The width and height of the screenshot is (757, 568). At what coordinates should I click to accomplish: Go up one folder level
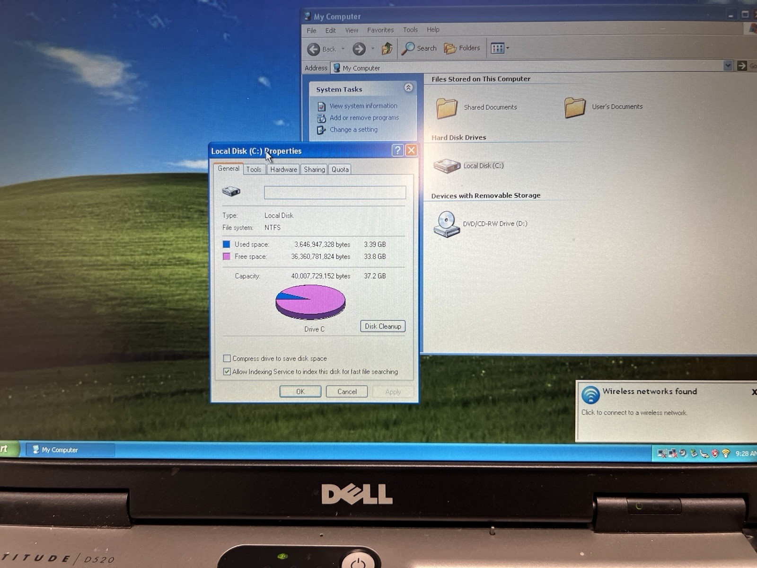[387, 48]
